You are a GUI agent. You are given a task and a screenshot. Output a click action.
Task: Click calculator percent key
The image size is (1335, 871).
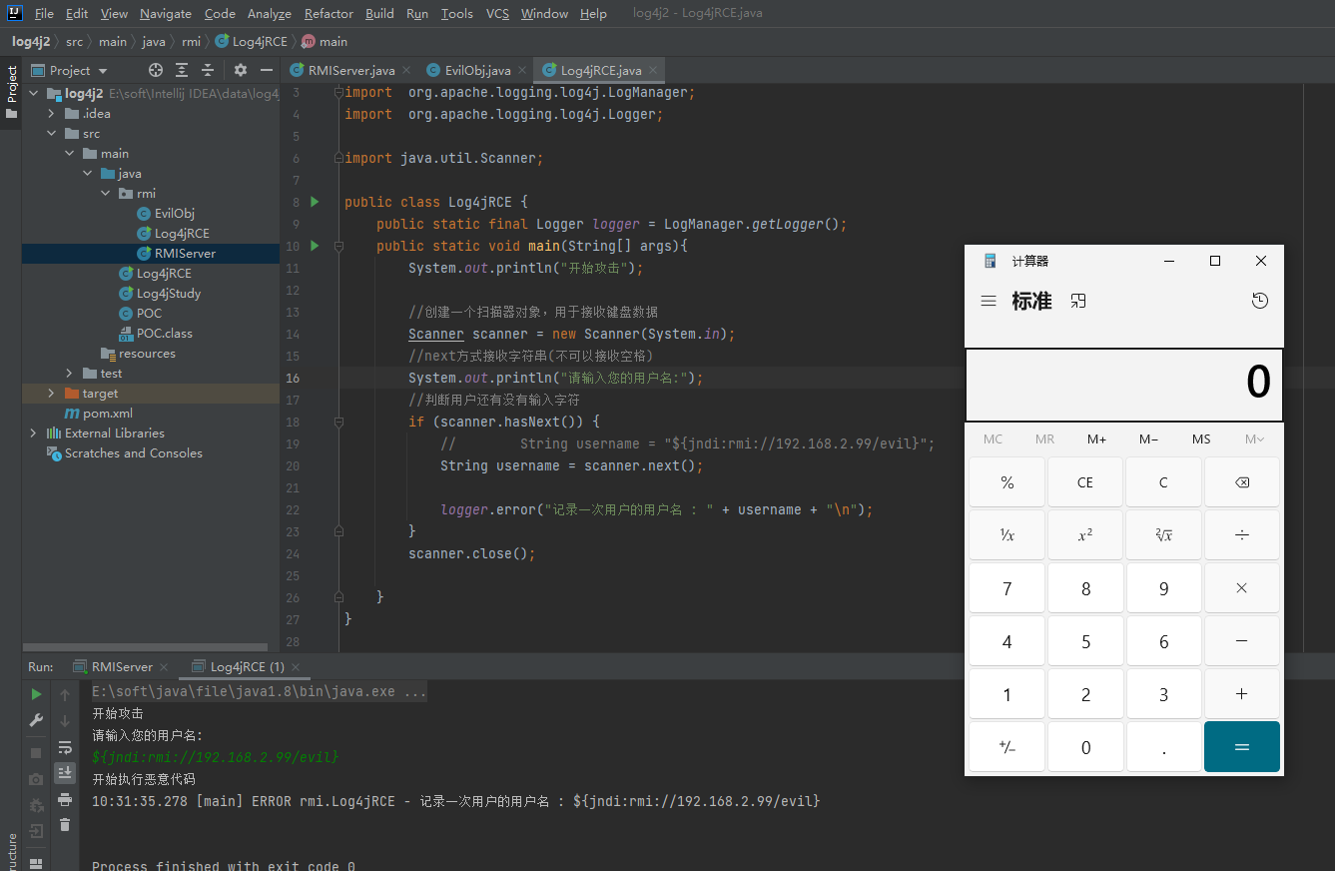tap(1006, 482)
